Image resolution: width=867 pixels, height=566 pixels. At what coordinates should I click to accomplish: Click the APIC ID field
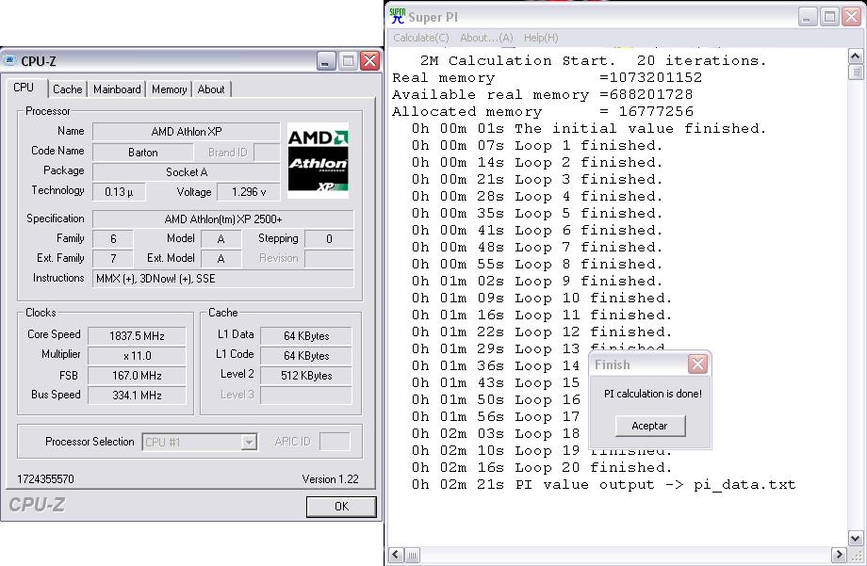tap(335, 442)
